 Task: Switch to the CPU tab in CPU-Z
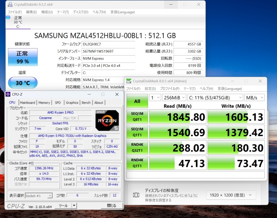tap(12, 103)
